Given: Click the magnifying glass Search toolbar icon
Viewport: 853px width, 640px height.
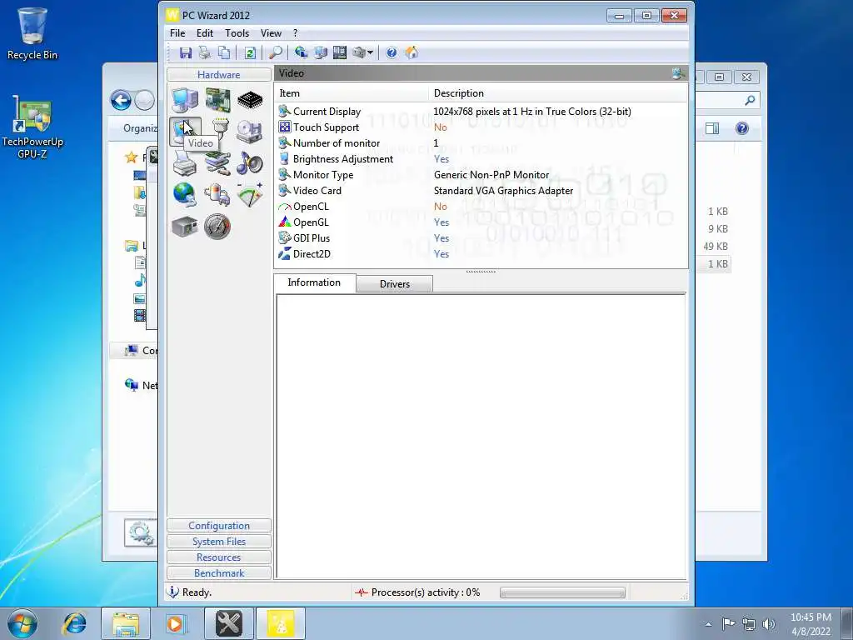Looking at the screenshot, I should 276,52.
